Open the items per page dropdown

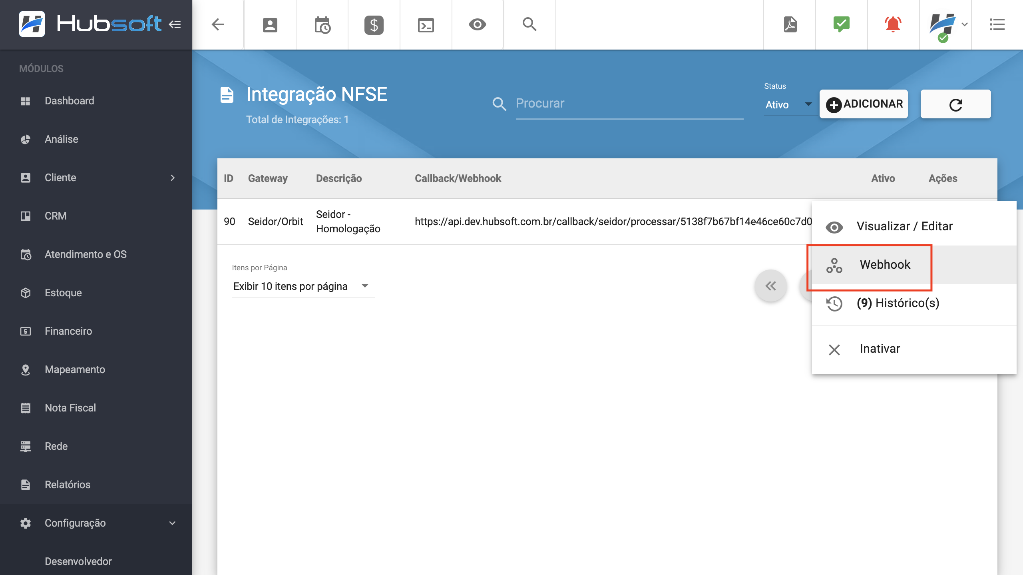click(x=302, y=286)
